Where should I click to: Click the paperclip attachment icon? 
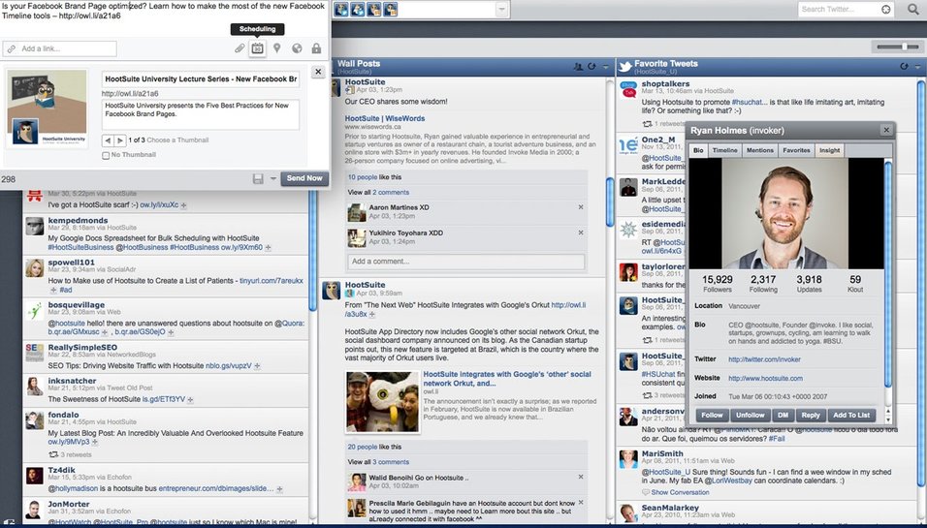pyautogui.click(x=240, y=48)
